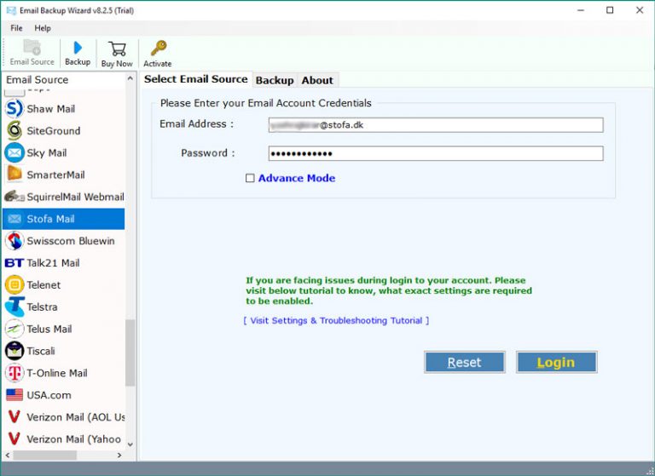Select the Telus Mail icon

(x=14, y=329)
